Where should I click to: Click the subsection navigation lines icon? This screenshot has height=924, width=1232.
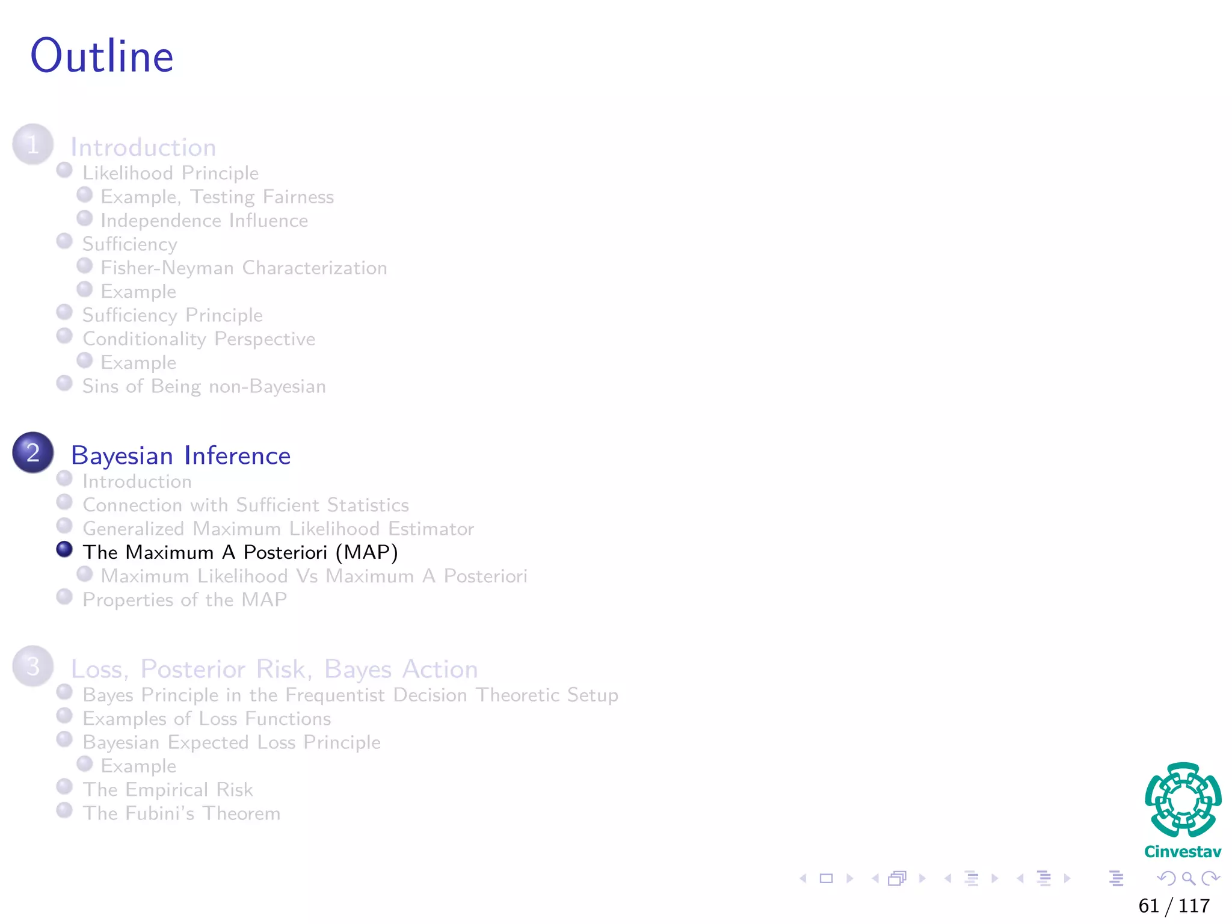pos(971,878)
